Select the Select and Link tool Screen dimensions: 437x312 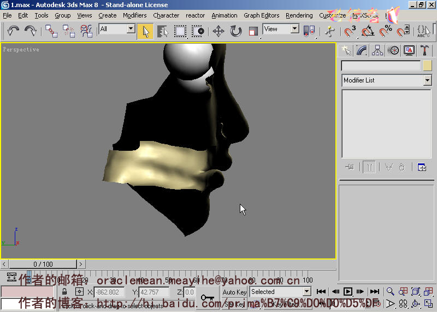(51, 31)
